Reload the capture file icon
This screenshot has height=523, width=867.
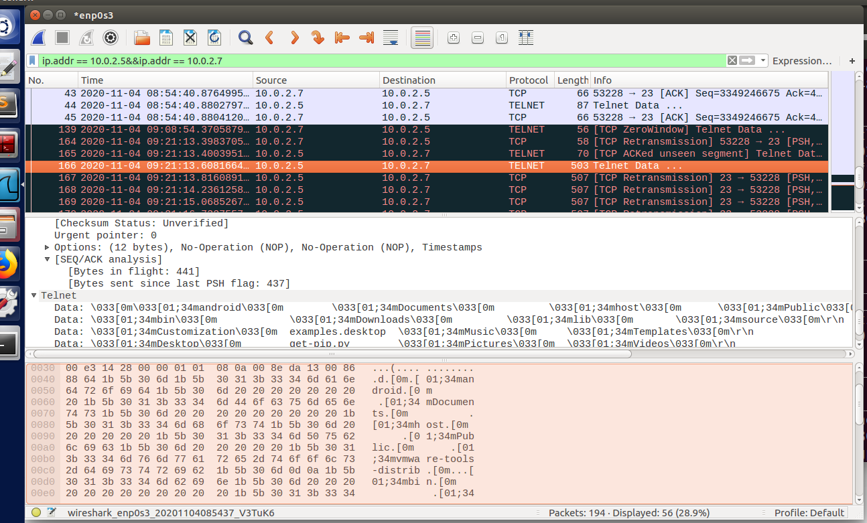(x=214, y=38)
